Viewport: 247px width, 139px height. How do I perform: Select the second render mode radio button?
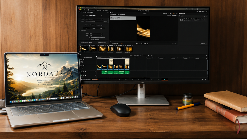click(x=96, y=25)
